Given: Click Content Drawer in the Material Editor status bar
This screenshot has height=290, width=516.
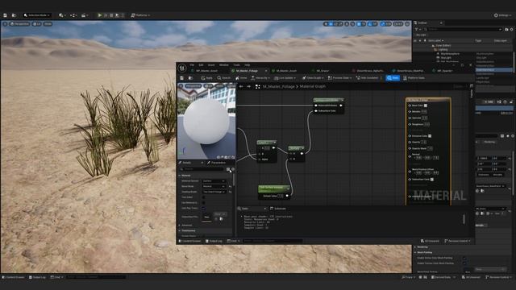Looking at the screenshot, I should 190,241.
